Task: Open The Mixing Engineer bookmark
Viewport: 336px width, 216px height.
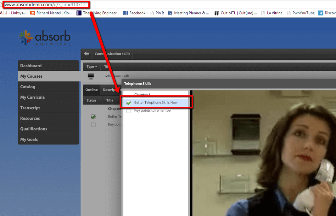Action: point(98,13)
